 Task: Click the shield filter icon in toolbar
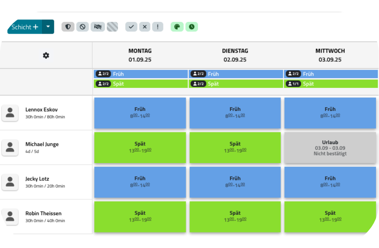(68, 27)
